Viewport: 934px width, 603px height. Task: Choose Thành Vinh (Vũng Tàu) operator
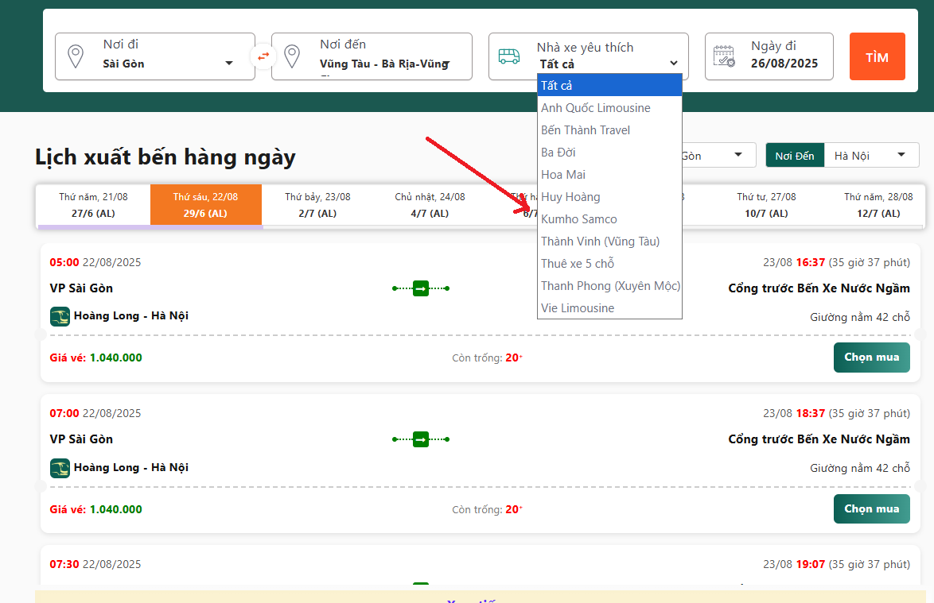click(609, 242)
